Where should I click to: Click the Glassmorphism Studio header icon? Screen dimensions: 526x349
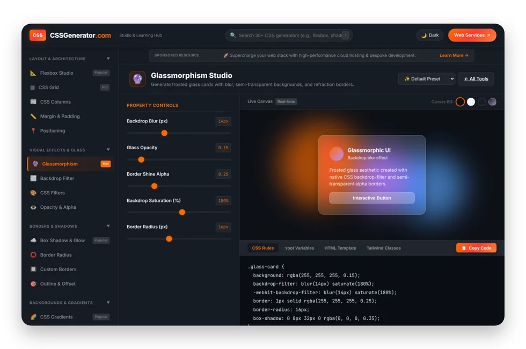pyautogui.click(x=137, y=79)
